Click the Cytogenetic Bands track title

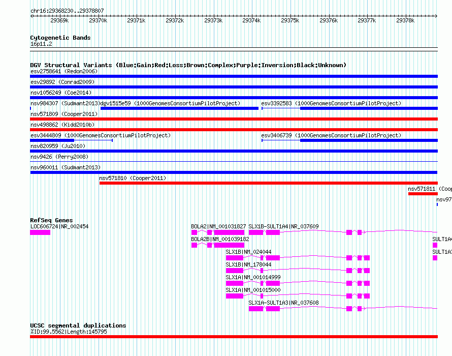(60, 38)
